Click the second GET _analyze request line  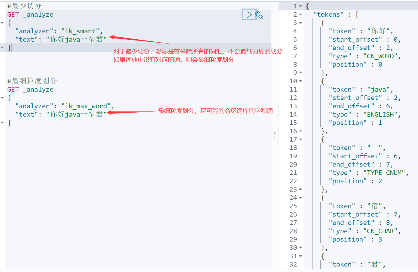click(x=30, y=89)
